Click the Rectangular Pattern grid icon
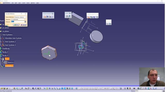Screen dimensions: 165x92 94,17
